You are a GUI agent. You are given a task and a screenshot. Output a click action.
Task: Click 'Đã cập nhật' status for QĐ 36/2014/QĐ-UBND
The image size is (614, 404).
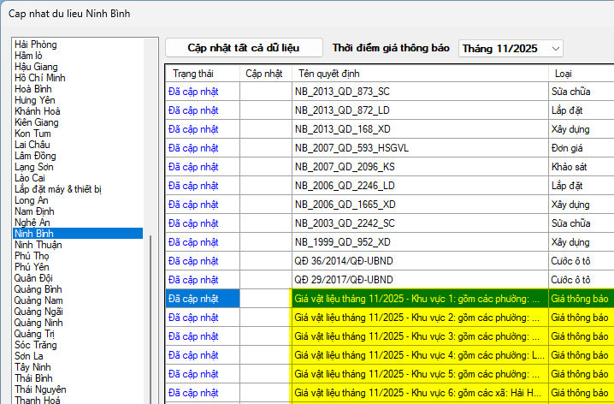[x=194, y=260]
